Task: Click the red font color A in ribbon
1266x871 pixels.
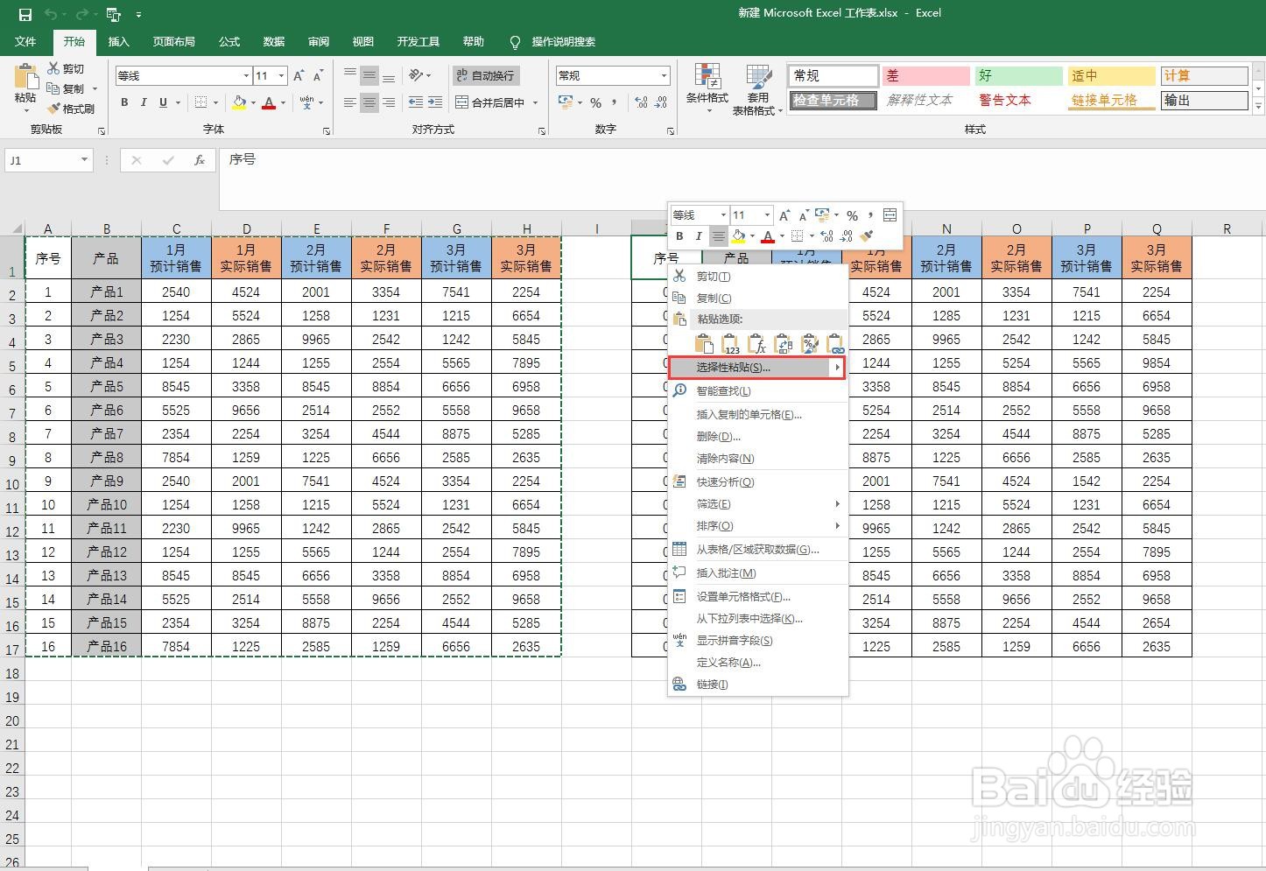Action: [x=269, y=102]
